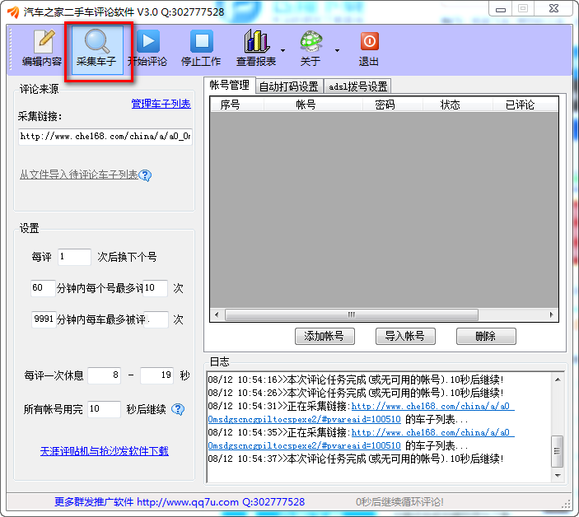The image size is (579, 517).
Task: Edit 所有帐号用完 wait seconds field
Action: pos(104,409)
